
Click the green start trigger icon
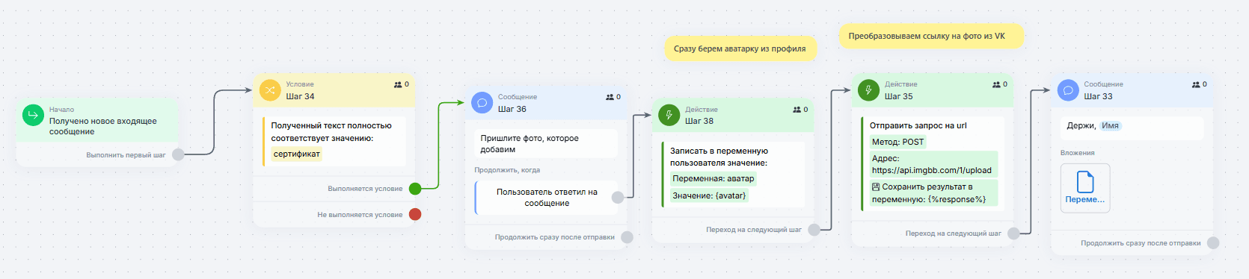click(x=33, y=115)
